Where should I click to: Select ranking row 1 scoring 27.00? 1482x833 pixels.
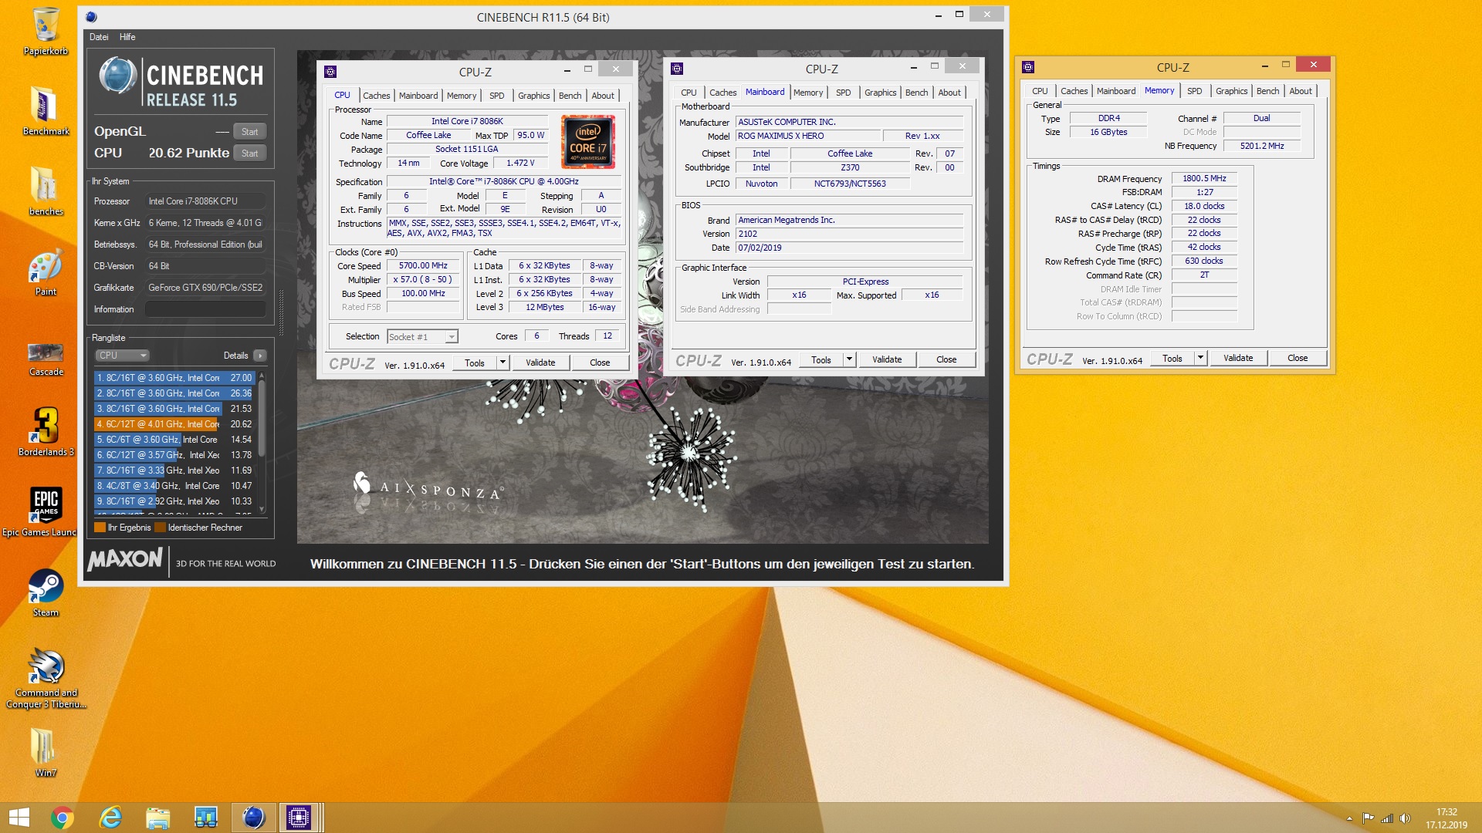tap(174, 378)
